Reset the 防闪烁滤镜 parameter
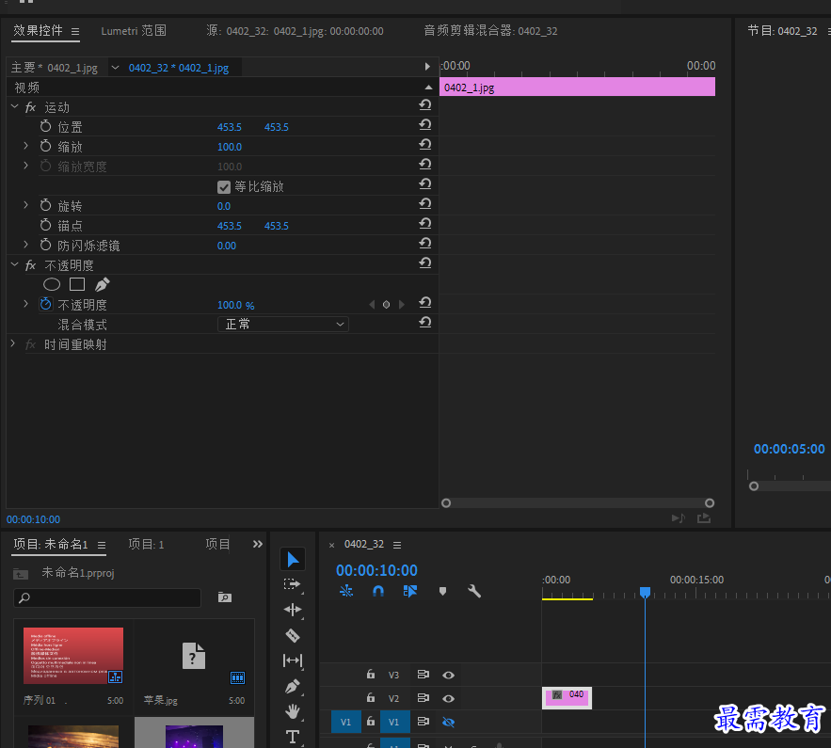 425,243
